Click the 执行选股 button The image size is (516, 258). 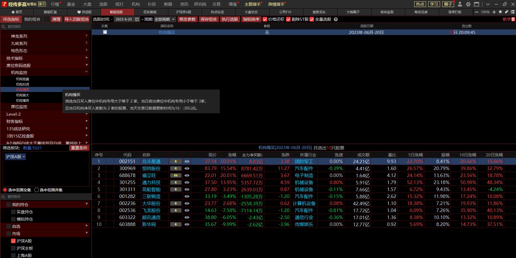[x=230, y=19]
